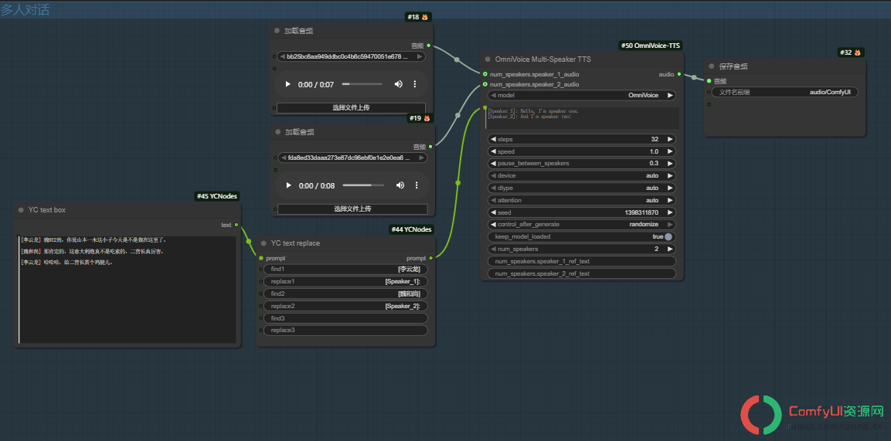Increase pause_between_speakers with right arrow
The height and width of the screenshot is (441, 891).
671,164
